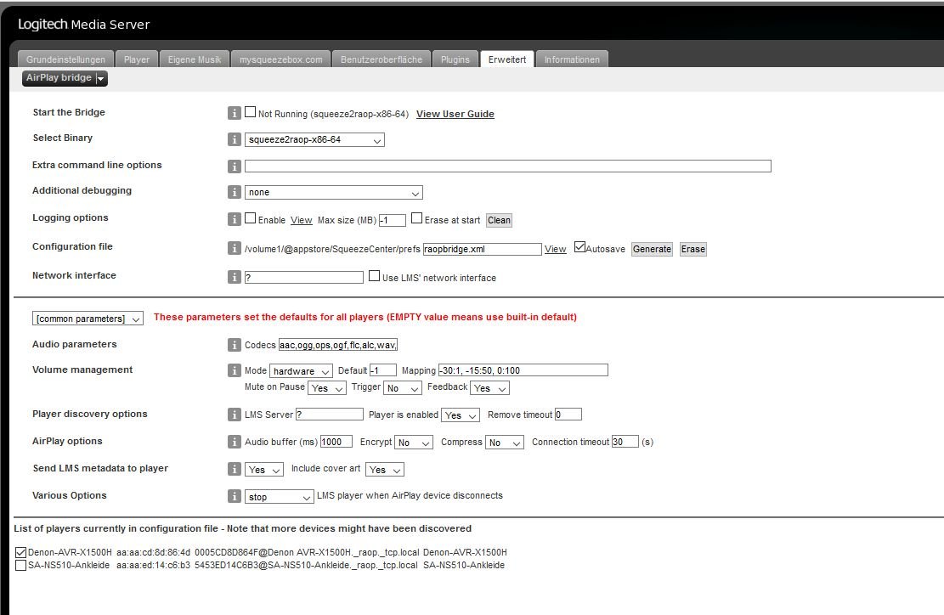
Task: Click info icon for Configuration file
Action: pos(235,248)
